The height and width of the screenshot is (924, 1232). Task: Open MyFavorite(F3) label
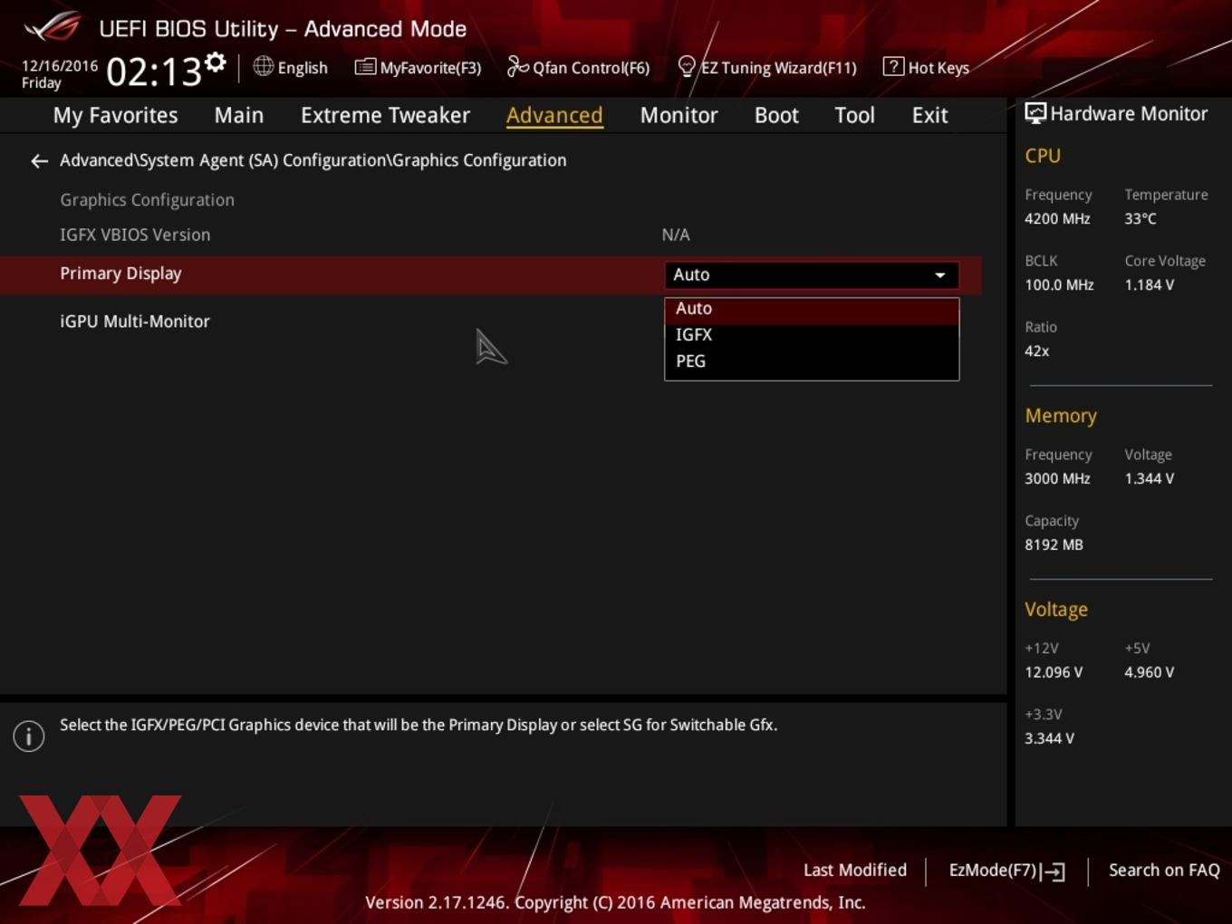coord(430,68)
